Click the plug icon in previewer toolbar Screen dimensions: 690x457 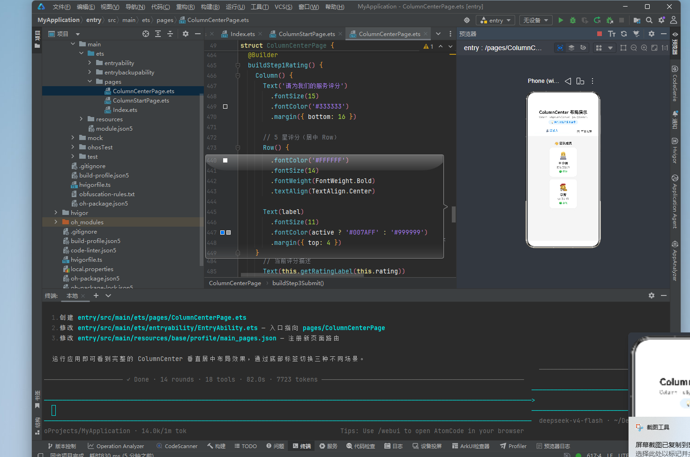(x=636, y=34)
